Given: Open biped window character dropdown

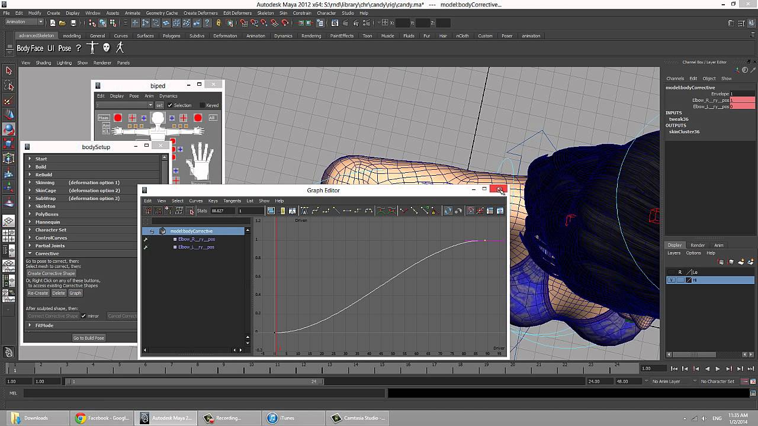Looking at the screenshot, I should point(124,105).
